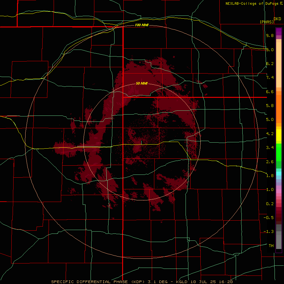Click the "100 NMI" range ring label
Image resolution: width=284 pixels, height=284 pixels.
pos(142,25)
